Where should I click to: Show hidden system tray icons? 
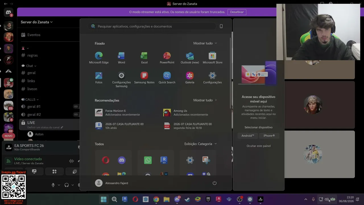306,199
